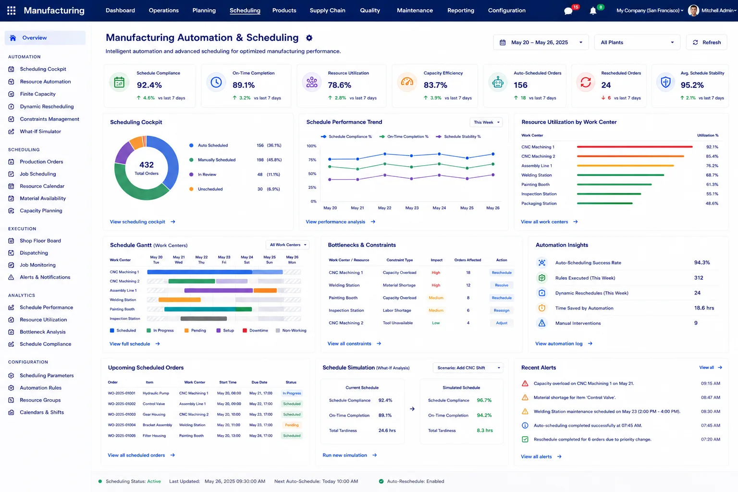The width and height of the screenshot is (738, 492).
Task: Click the Capacity Efficiency gauge icon
Action: (407, 83)
